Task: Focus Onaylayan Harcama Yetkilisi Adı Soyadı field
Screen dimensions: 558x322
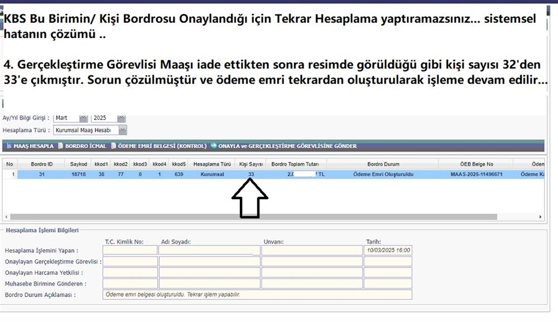Action: [x=209, y=272]
